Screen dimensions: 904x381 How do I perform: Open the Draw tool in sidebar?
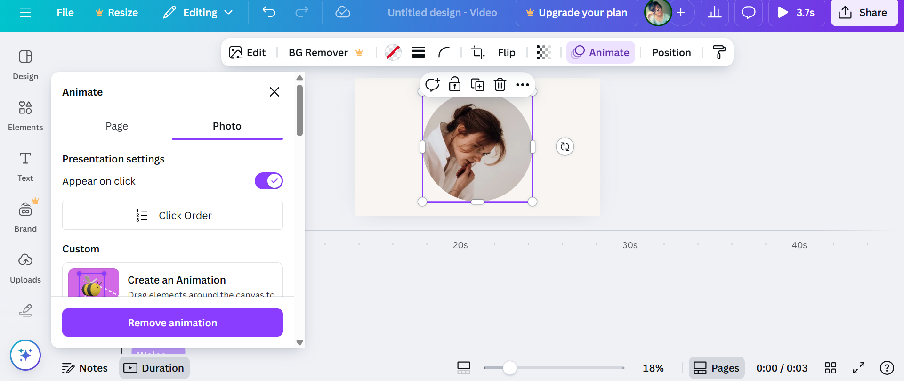coord(25,310)
